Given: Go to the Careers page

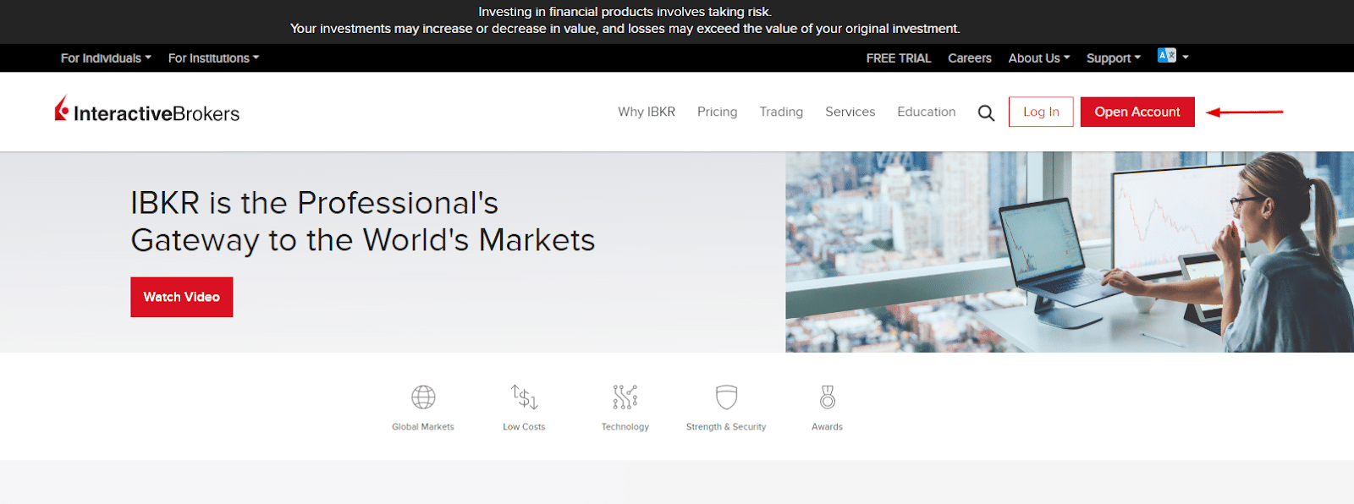Looking at the screenshot, I should tap(969, 58).
